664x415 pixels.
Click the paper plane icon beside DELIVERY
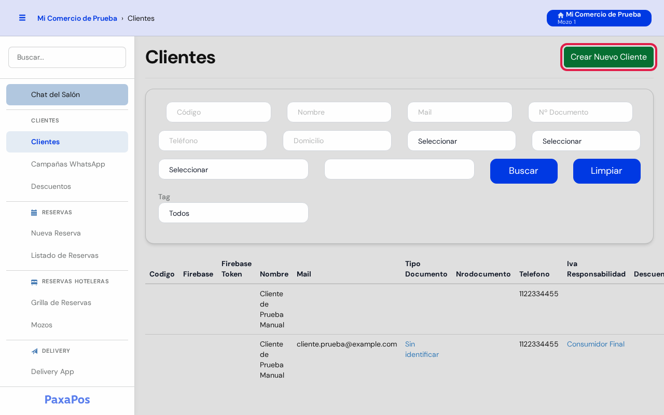(x=34, y=351)
